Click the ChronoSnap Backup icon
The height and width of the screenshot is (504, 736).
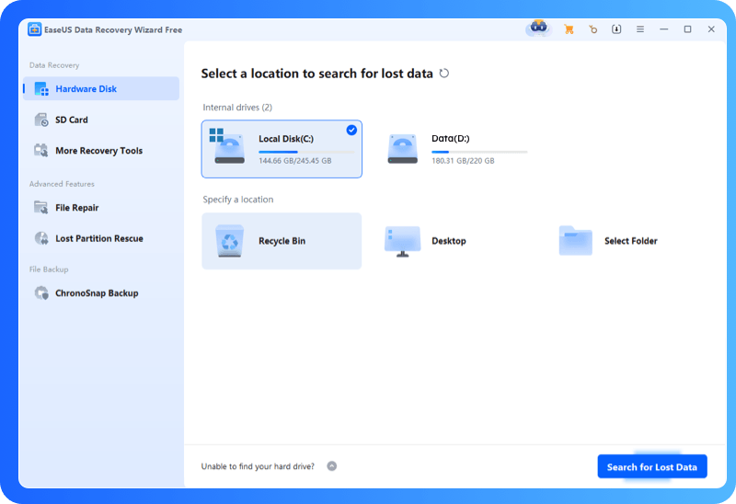point(41,292)
